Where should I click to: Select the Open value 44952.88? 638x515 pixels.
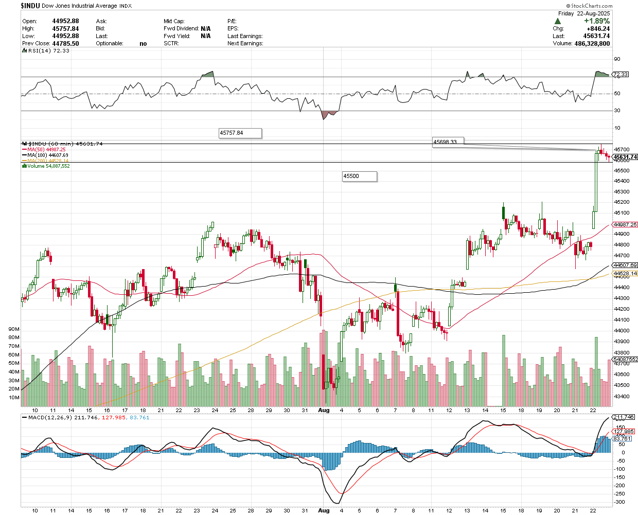[x=65, y=21]
